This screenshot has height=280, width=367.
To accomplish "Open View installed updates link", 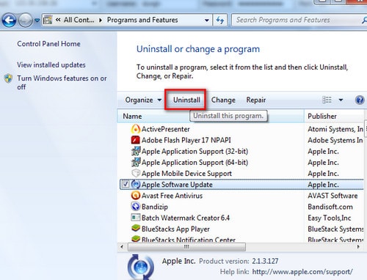I will [51, 65].
